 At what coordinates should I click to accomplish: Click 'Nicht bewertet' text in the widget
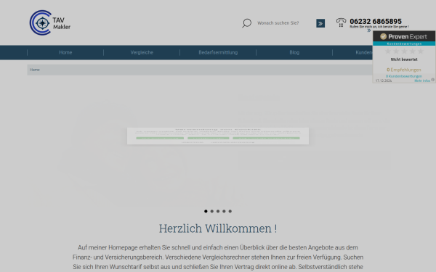(404, 59)
